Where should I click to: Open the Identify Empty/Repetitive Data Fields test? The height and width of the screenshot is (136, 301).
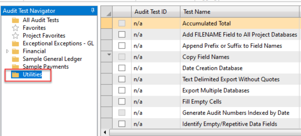coord(229,124)
